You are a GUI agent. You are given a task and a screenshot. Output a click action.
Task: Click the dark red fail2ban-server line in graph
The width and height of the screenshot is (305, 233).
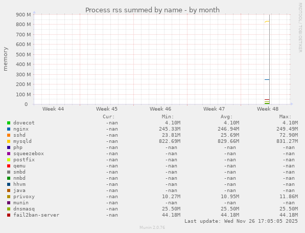(x=267, y=100)
